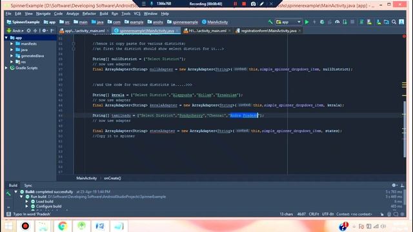The image size is (413, 232).
Task: Open the Device File Explorer icon
Action: pos(386,22)
